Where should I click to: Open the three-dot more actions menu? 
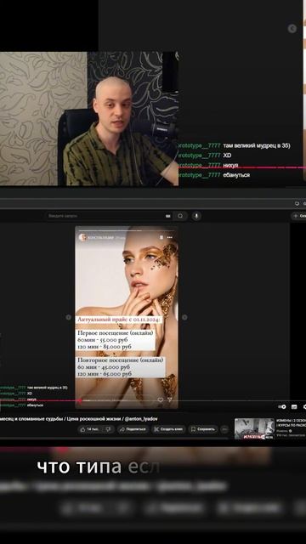click(x=224, y=429)
